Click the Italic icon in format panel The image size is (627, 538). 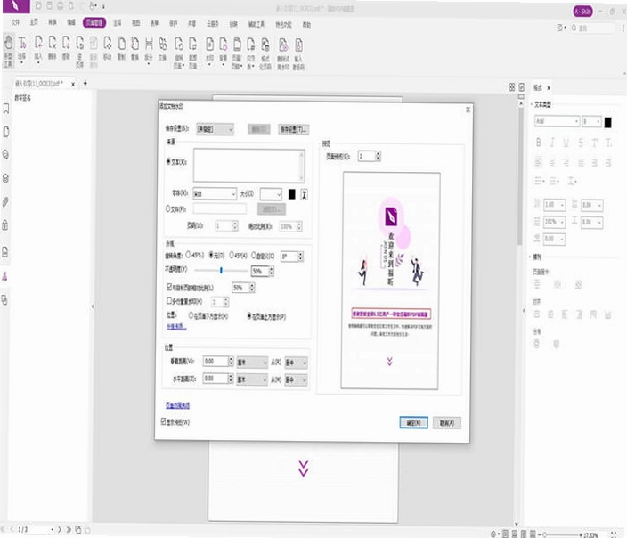click(x=552, y=143)
